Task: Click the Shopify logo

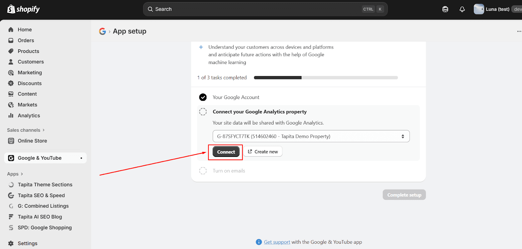Action: point(23,9)
